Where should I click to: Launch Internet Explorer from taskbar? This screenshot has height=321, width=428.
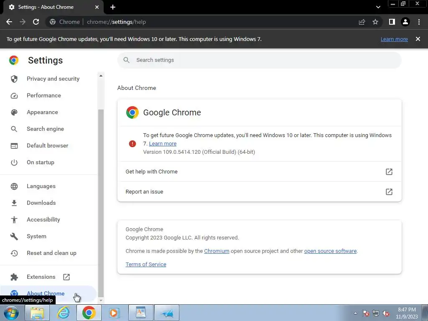(x=63, y=313)
